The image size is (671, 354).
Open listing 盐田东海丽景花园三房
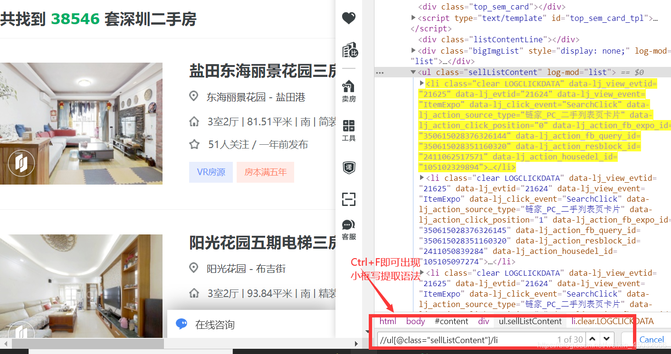[x=262, y=71]
